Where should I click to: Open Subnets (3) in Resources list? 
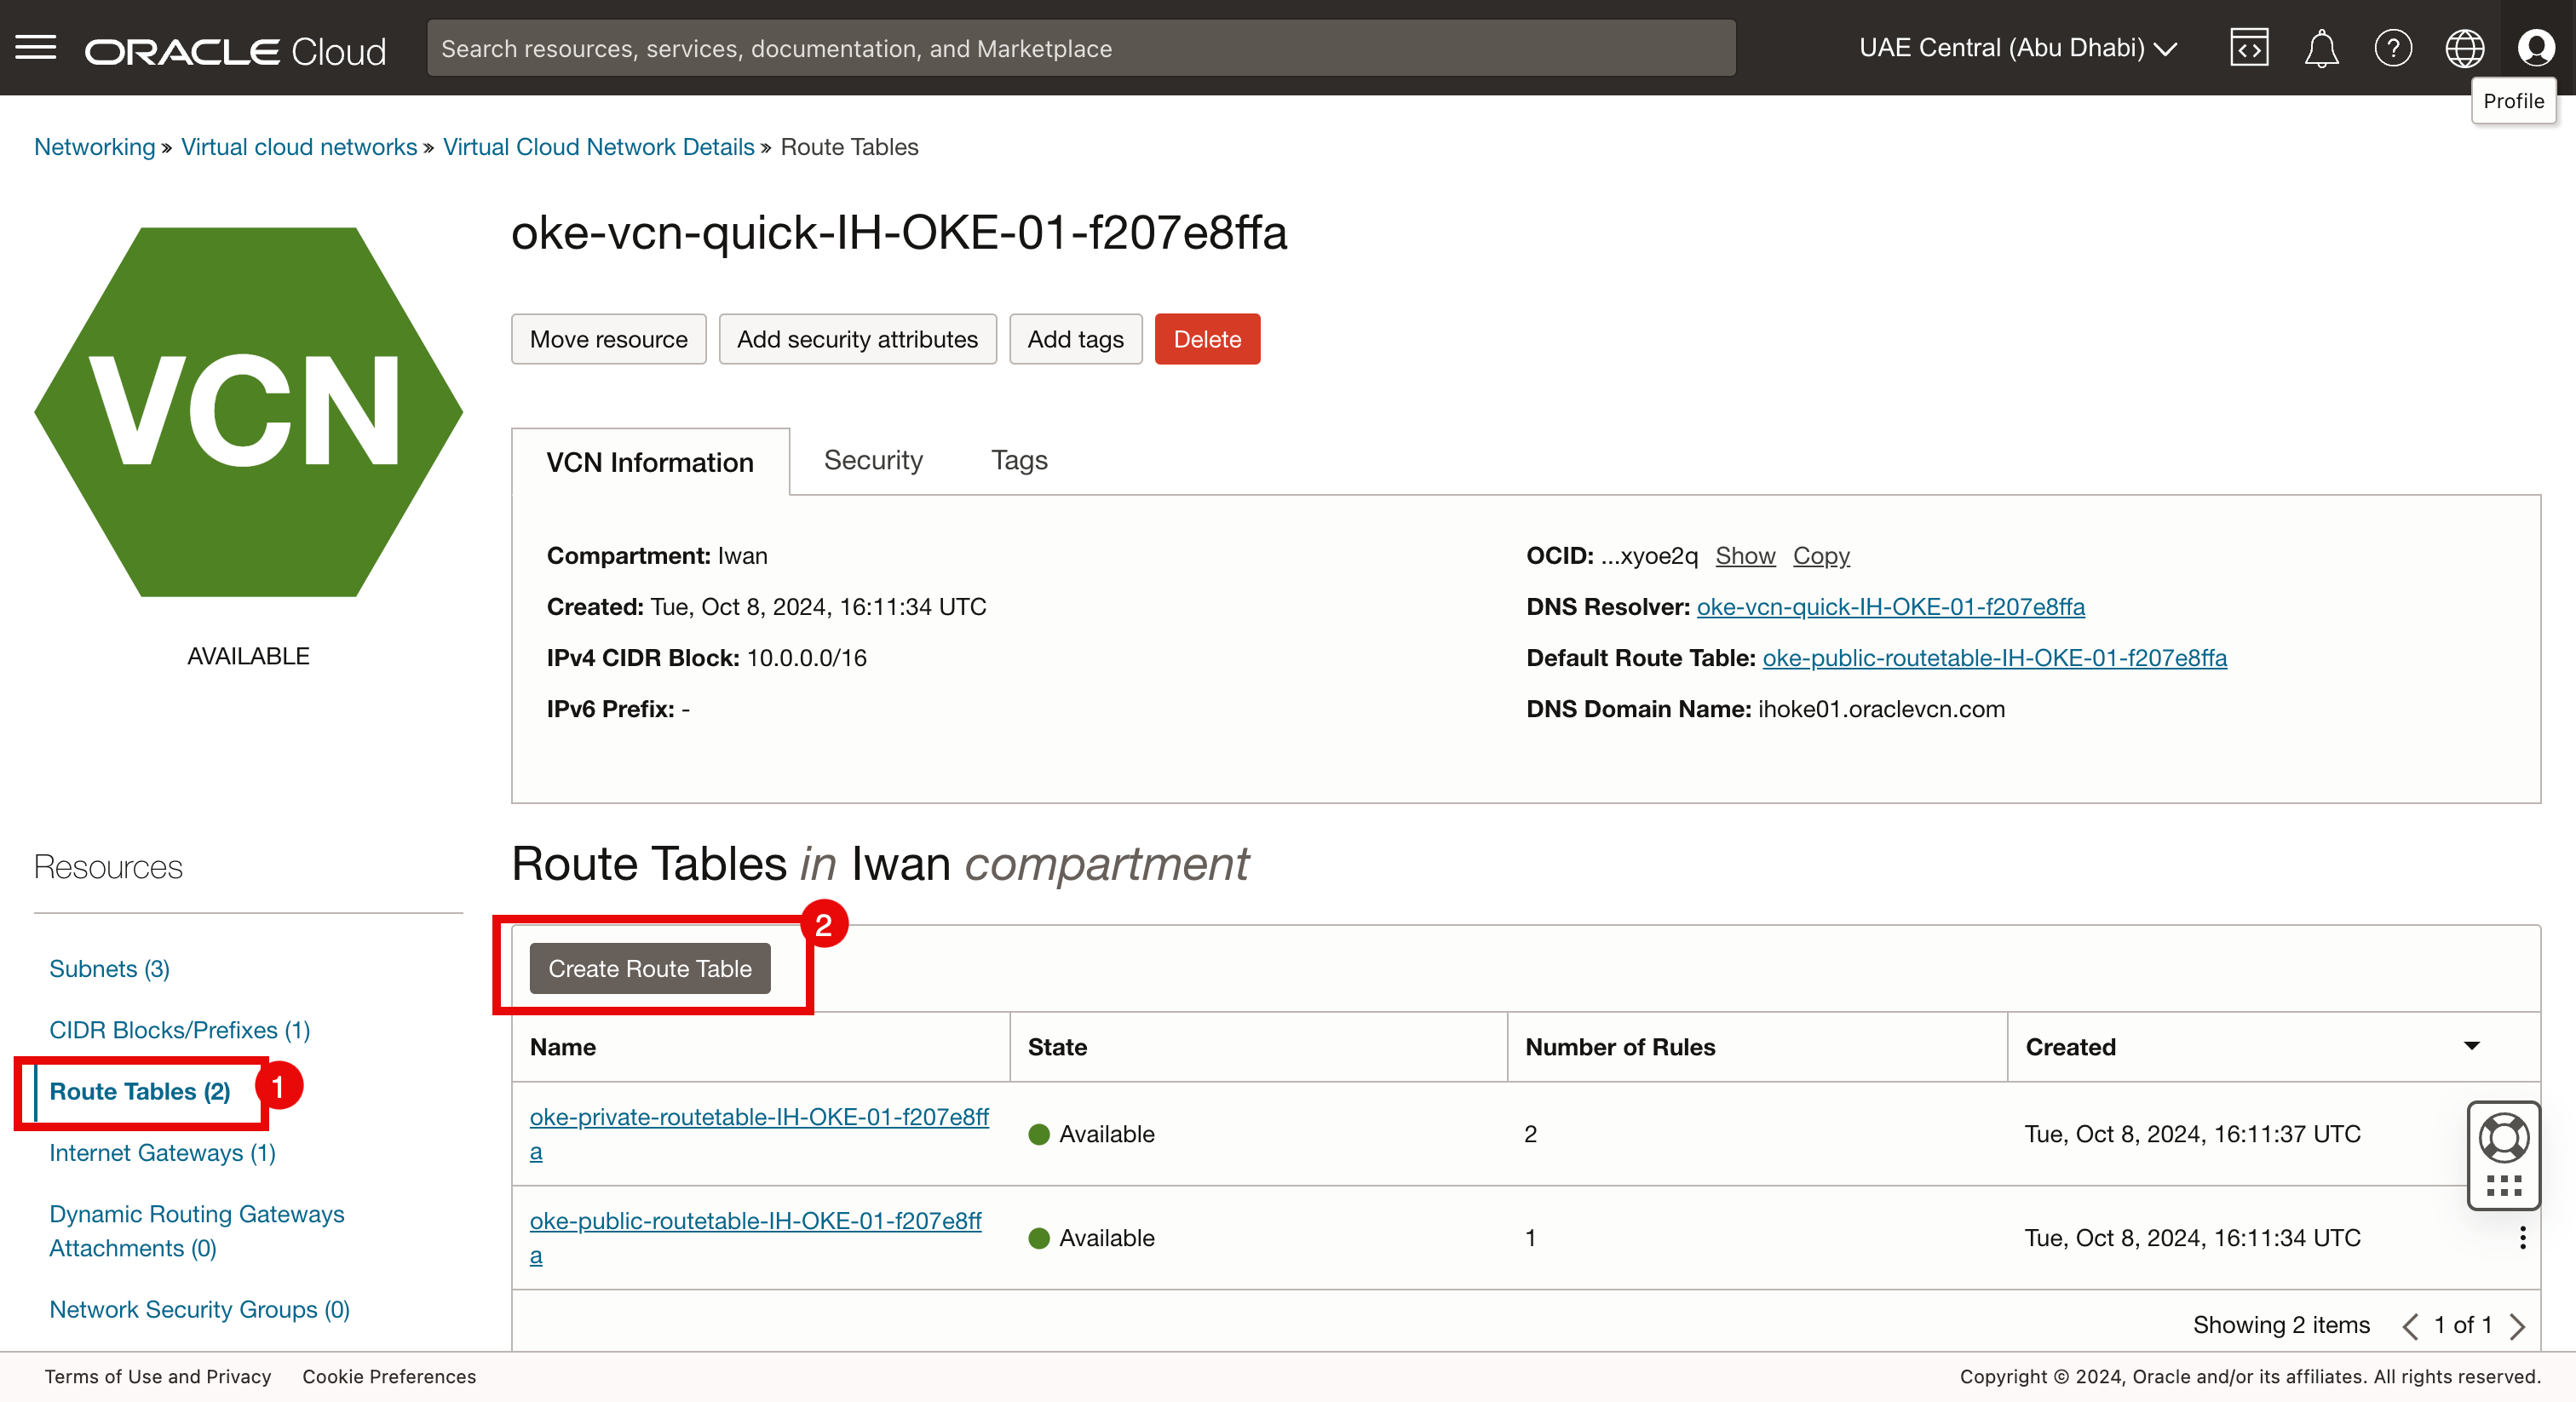(x=109, y=968)
